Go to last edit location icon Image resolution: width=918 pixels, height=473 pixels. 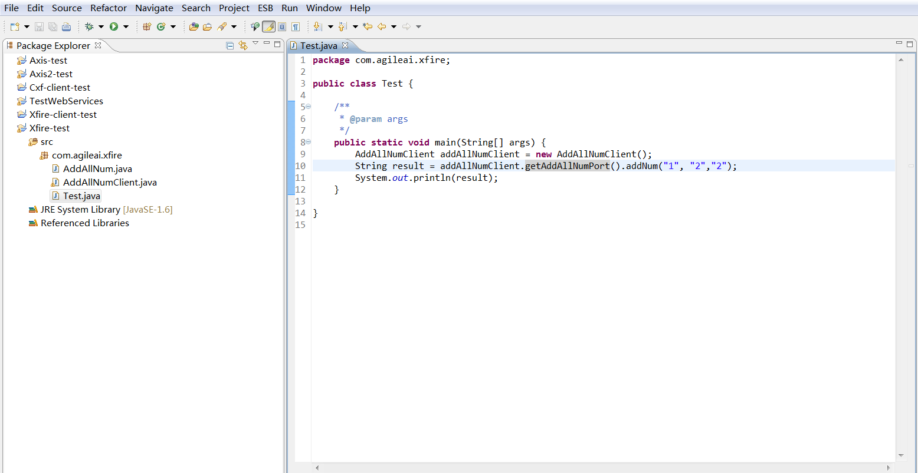[x=368, y=27]
